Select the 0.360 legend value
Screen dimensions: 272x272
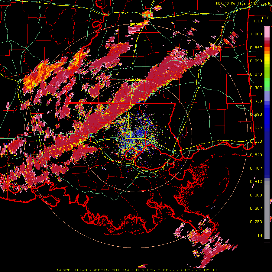point(256,195)
